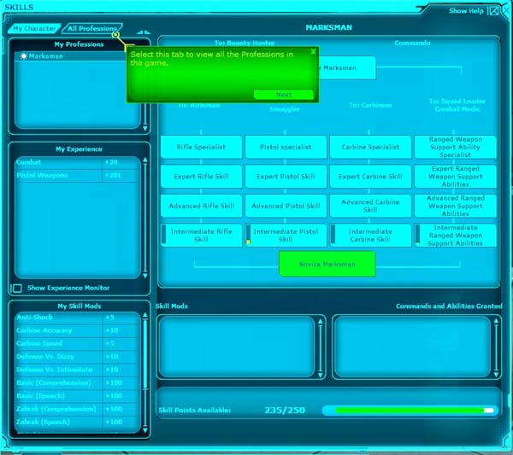513x455 pixels.
Task: Close the Skills window
Action: (x=493, y=11)
